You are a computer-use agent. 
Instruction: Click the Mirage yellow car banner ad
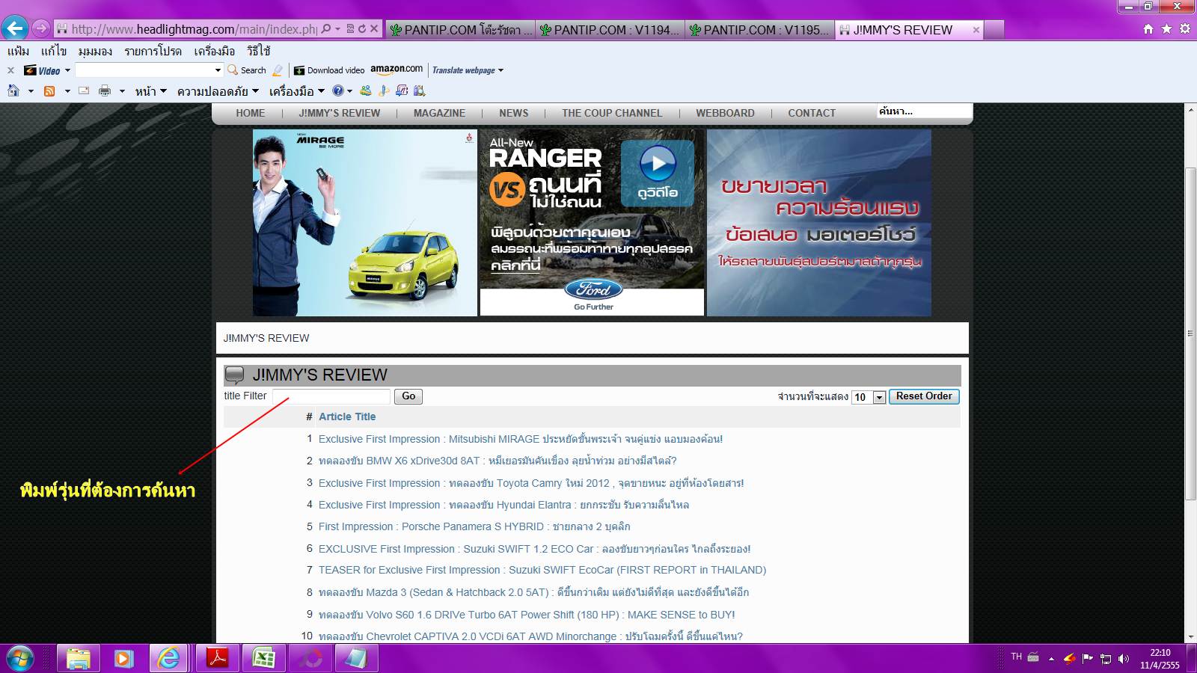(x=365, y=223)
